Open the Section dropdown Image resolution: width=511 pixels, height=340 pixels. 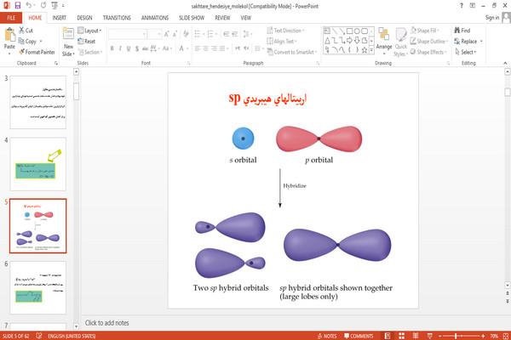coord(90,52)
